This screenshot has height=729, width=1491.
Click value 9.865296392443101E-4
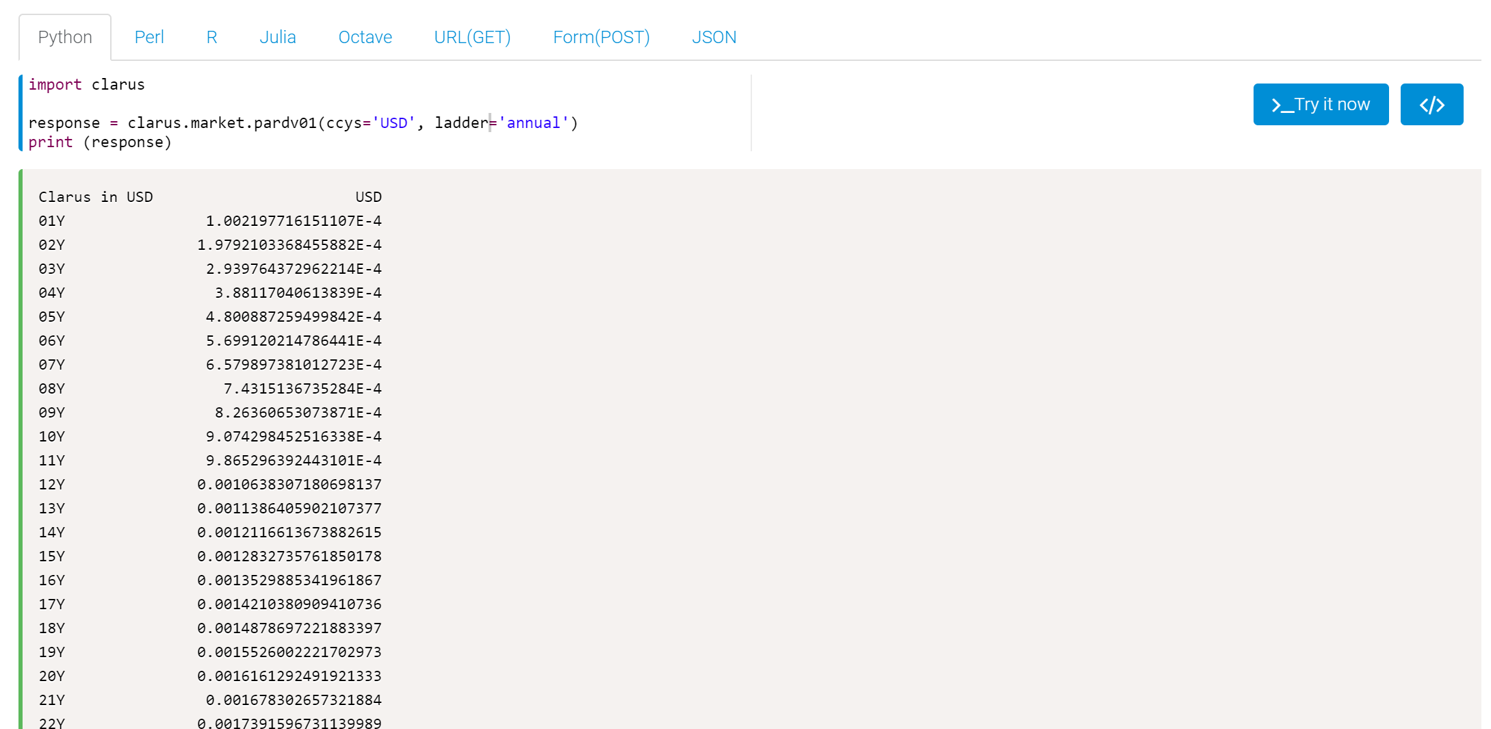(x=294, y=461)
